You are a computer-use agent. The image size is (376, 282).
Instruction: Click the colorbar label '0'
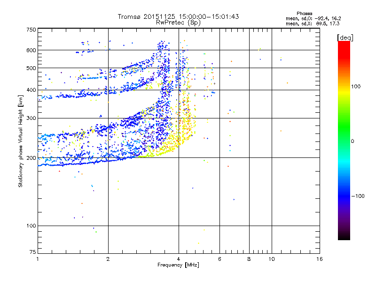pos(352,141)
